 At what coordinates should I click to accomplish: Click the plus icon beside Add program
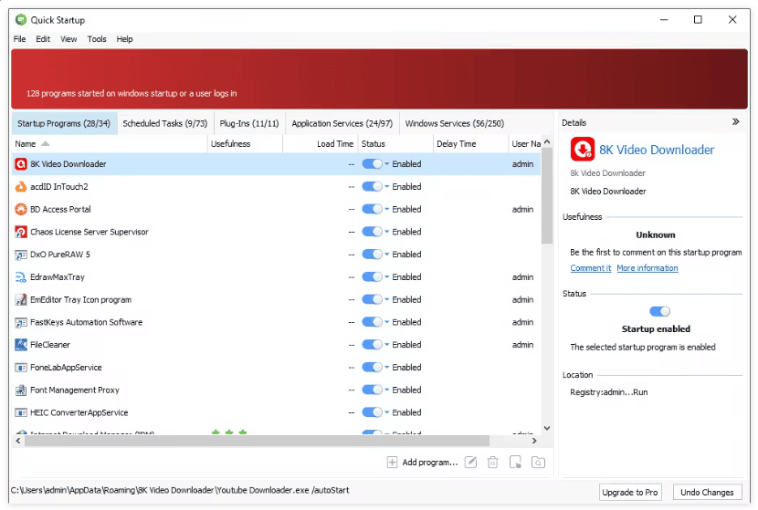[x=392, y=463]
